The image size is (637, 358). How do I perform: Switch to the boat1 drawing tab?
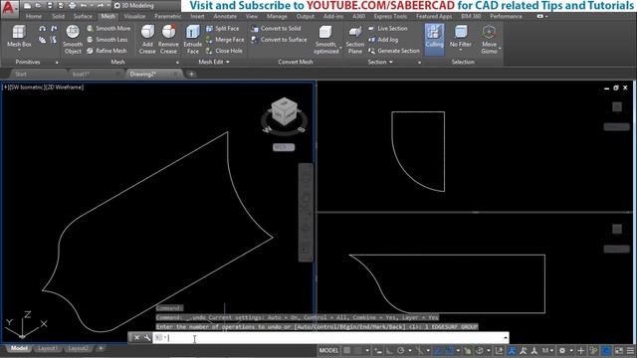point(81,74)
